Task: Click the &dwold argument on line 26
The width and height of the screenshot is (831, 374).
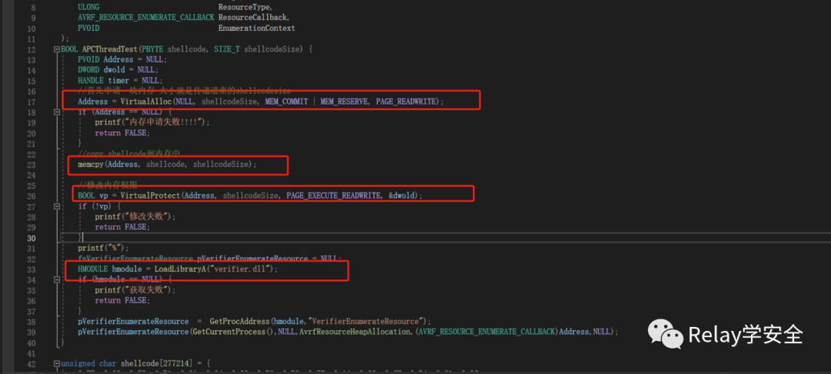Action: pyautogui.click(x=402, y=196)
